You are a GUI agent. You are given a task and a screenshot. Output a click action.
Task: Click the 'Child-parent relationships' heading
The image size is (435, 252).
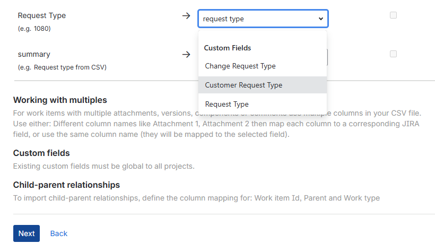coord(66,185)
